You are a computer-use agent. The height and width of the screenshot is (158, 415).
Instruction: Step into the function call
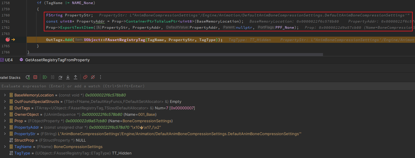[x=68, y=77]
